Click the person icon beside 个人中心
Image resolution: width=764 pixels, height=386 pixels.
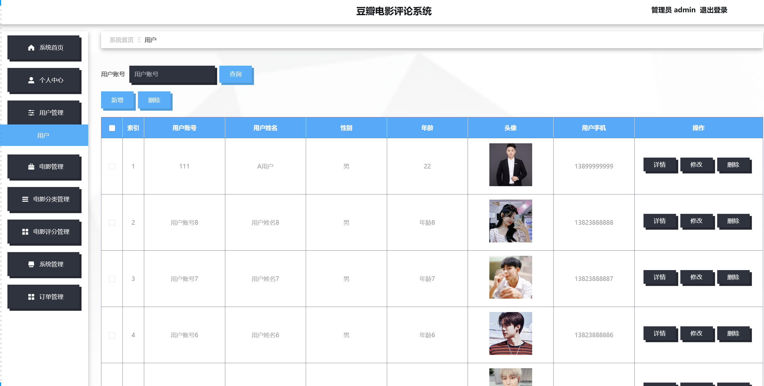[x=31, y=80]
